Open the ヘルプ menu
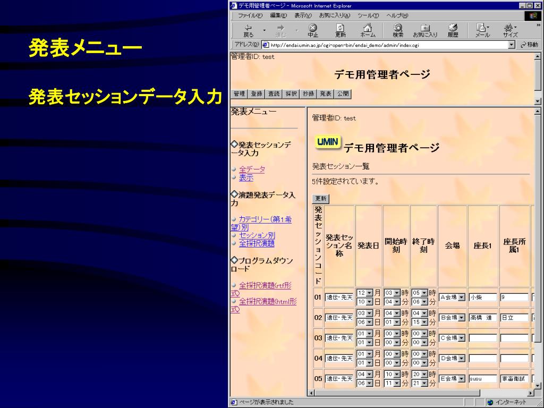The image size is (544, 408). [397, 15]
